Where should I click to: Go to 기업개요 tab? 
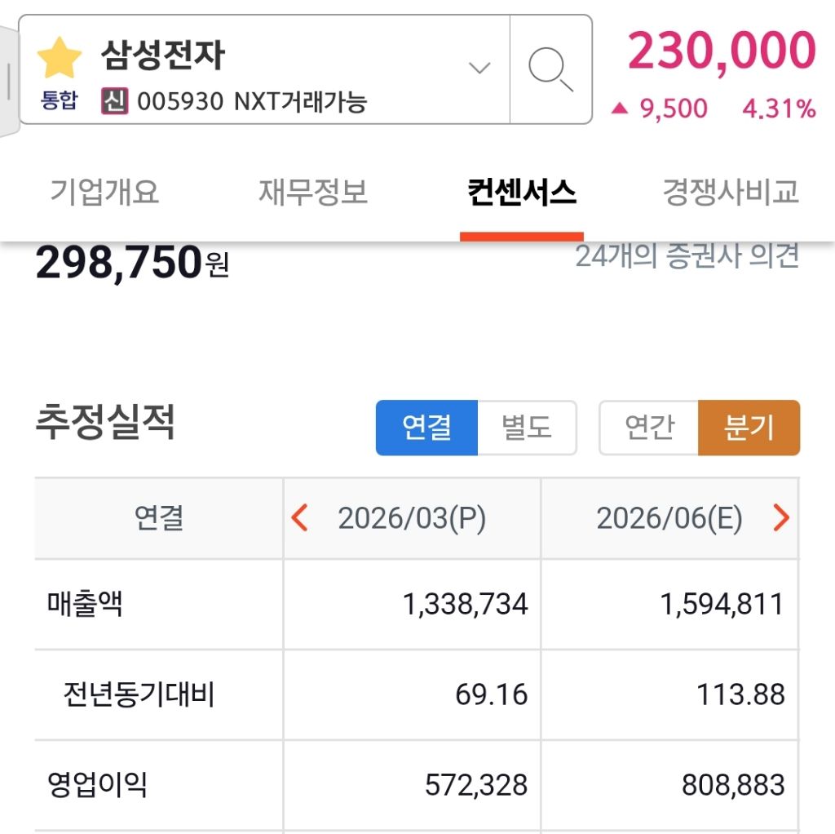click(104, 192)
